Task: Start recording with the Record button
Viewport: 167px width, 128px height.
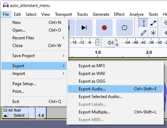Action: (x=104, y=28)
